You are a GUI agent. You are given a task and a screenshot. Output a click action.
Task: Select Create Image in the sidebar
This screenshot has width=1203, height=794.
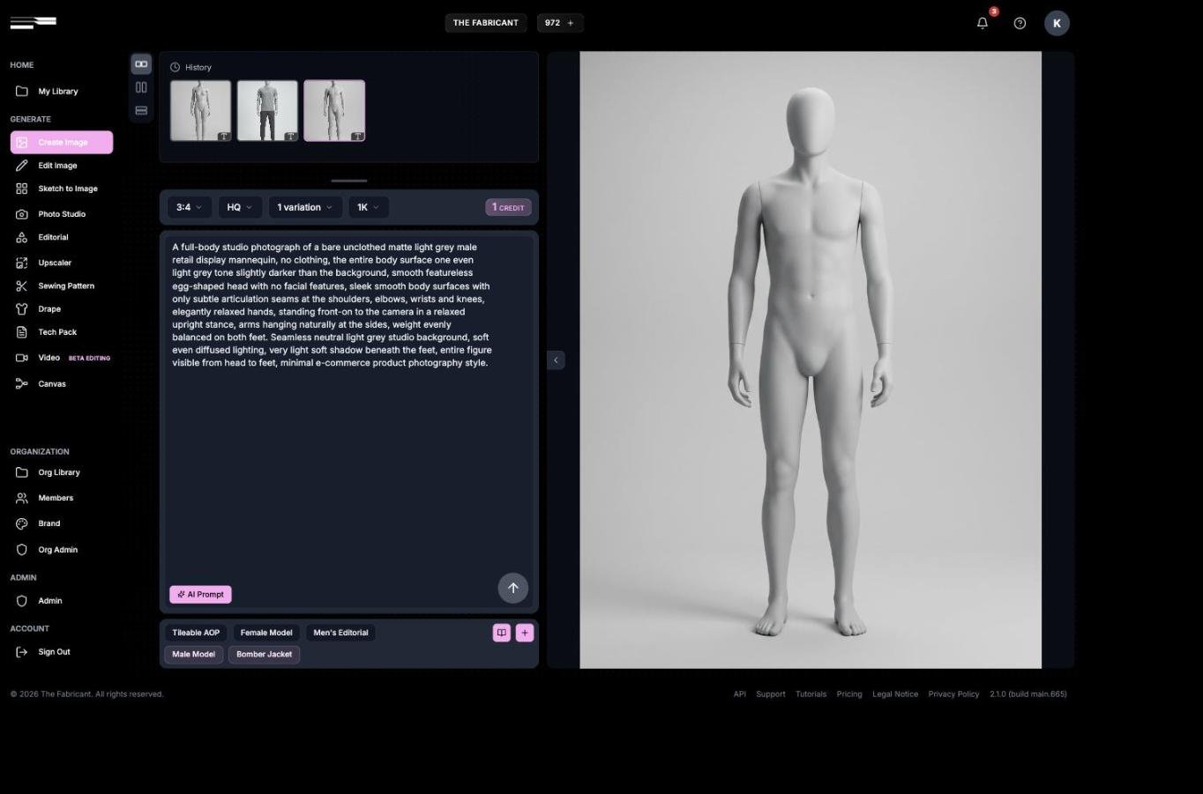pyautogui.click(x=62, y=142)
